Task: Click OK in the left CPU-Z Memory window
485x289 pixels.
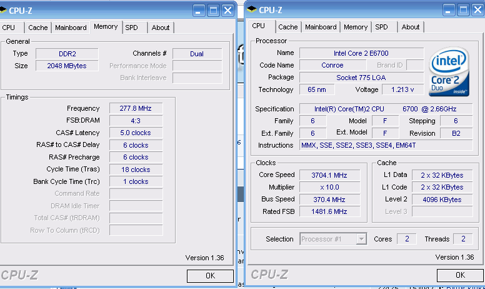Action: click(x=211, y=276)
